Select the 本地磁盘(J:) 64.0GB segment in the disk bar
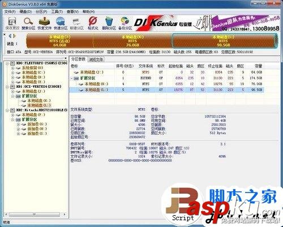Image resolution: width=283 pixels, height=227 pixels. [x=59, y=41]
